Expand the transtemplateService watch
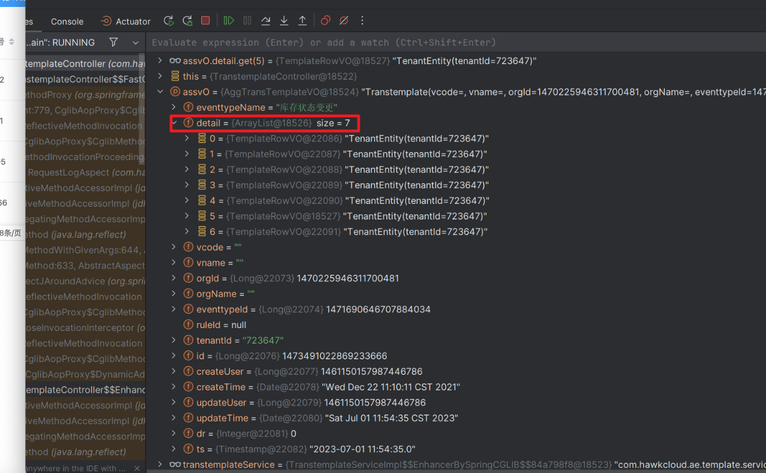This screenshot has width=766, height=473. 161,465
